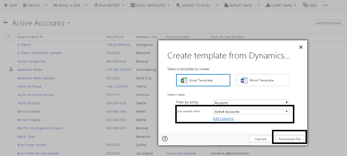The image size is (347, 156).
Task: Click phone number 425-485-7548
Action: [x=116, y=112]
